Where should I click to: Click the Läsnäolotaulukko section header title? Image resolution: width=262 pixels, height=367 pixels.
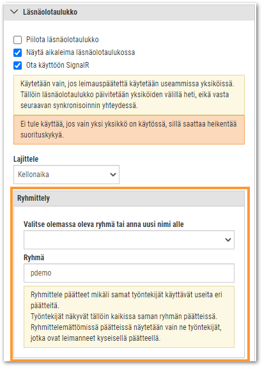[x=50, y=12]
